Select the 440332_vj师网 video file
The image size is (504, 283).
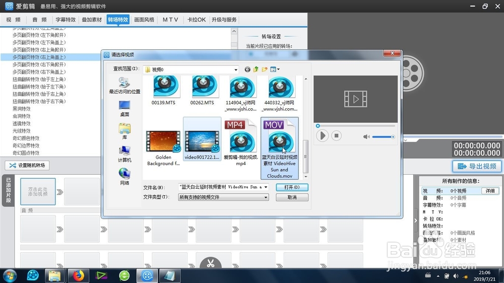click(x=280, y=94)
